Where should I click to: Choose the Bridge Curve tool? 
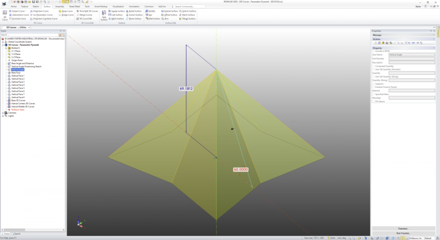(x=66, y=15)
